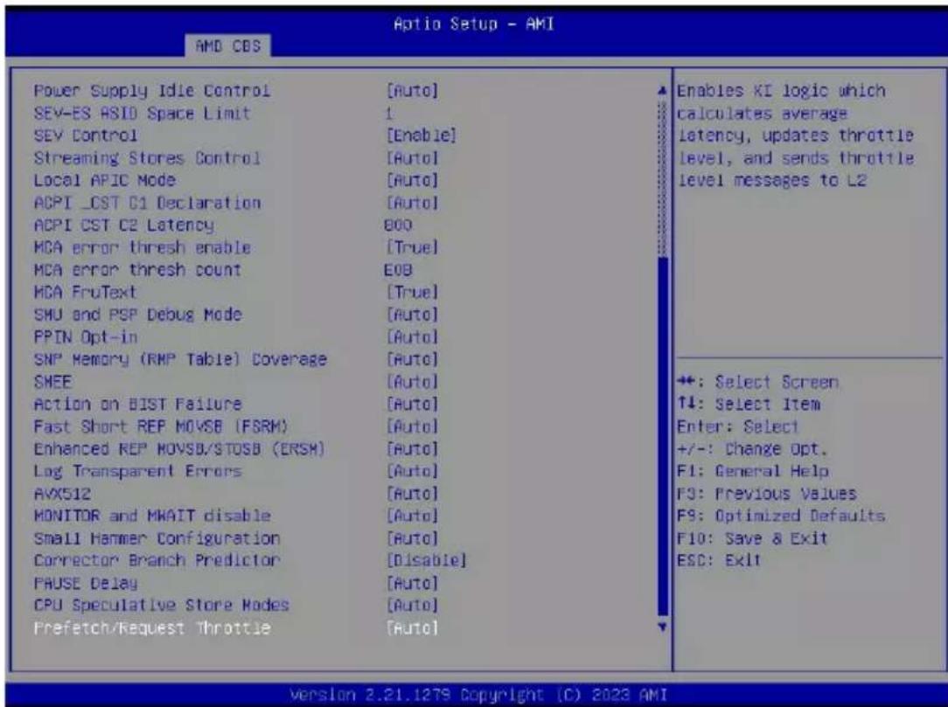Open Local APIC Mode Auto value
Viewport: 948px width, 707px height.
click(412, 180)
